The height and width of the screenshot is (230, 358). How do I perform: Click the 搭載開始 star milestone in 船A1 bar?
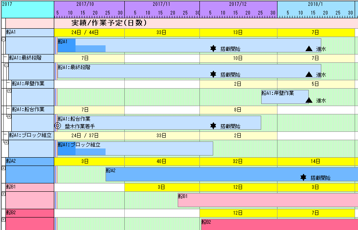click(x=213, y=49)
